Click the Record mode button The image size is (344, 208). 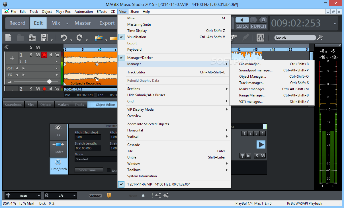pyautogui.click(x=17, y=23)
